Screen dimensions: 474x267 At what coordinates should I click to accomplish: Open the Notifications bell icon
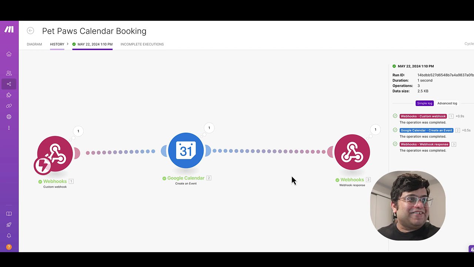9,236
